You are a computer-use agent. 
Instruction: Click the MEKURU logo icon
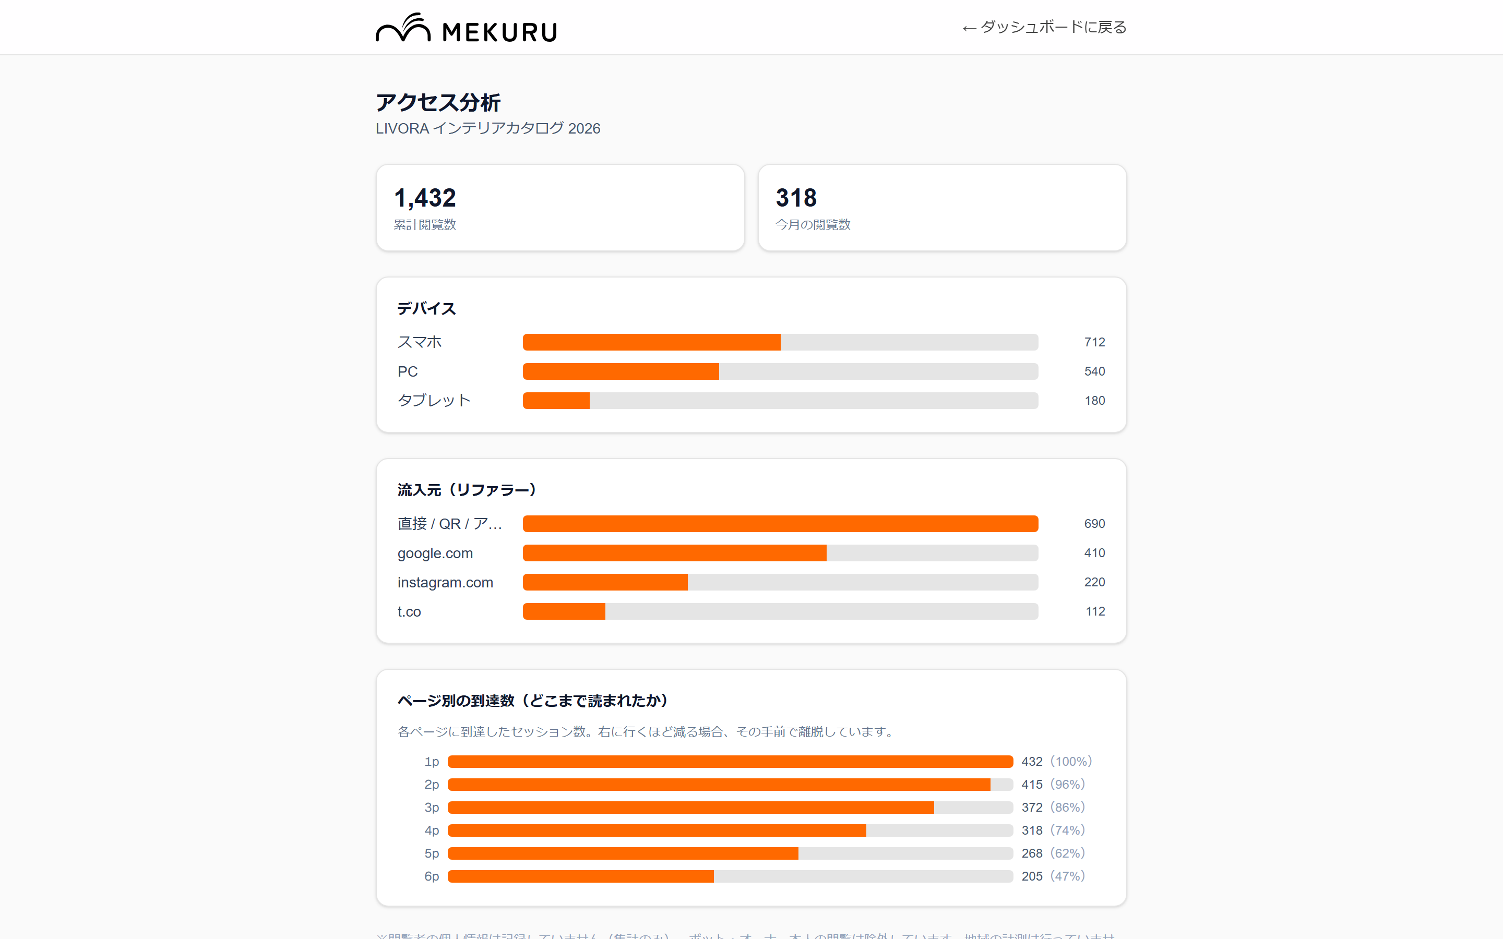click(x=403, y=27)
